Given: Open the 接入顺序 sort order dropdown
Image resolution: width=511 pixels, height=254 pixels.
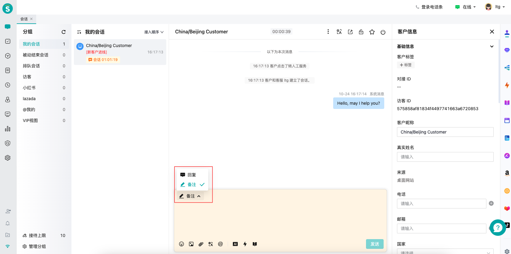Looking at the screenshot, I should tap(154, 32).
